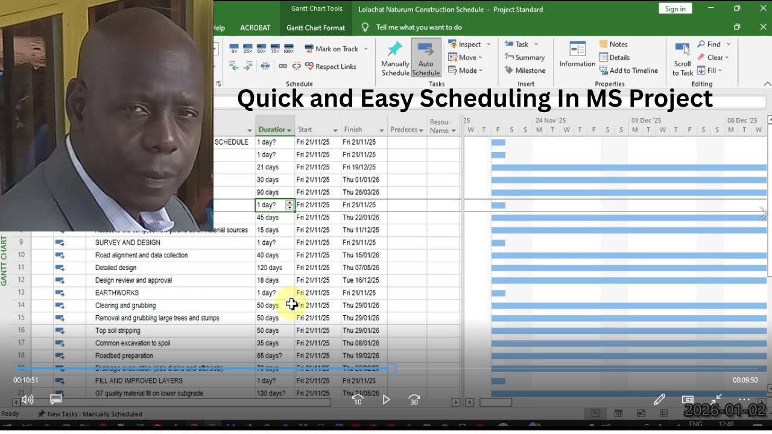The height and width of the screenshot is (434, 772).
Task: Select the Top soil stripping task
Action: (x=118, y=330)
